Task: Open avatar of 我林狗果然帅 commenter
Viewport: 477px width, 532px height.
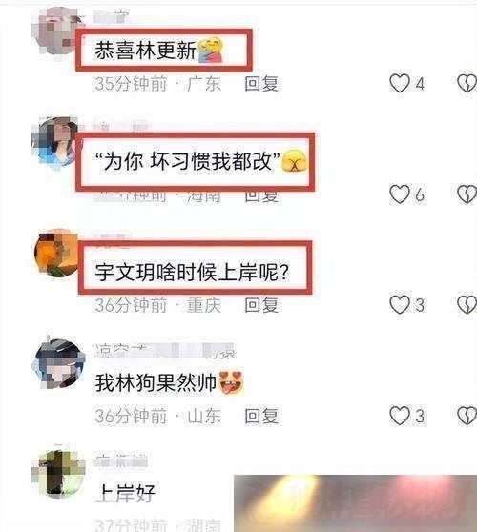Action: point(58,363)
